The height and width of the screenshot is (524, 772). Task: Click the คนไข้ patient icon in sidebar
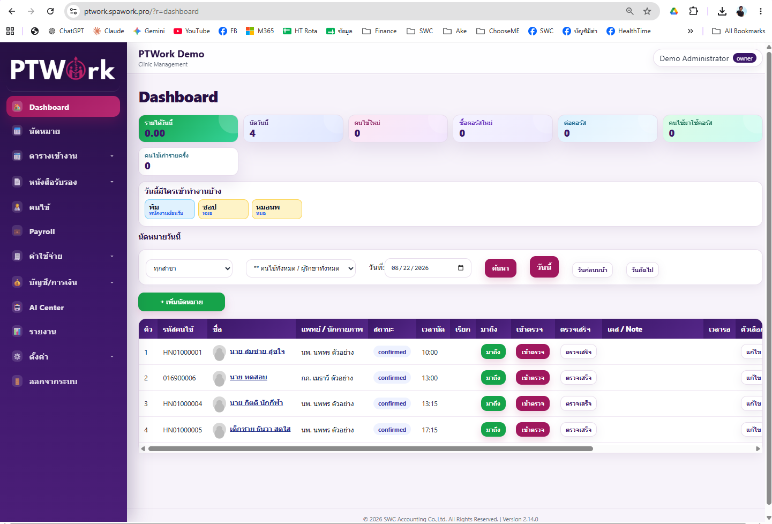(x=17, y=207)
